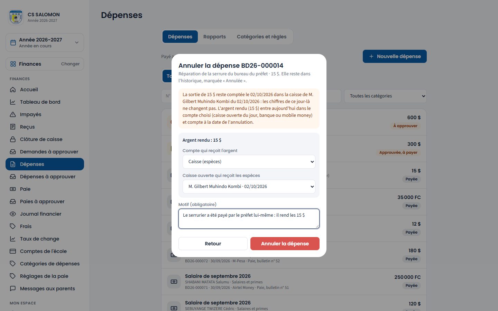Image resolution: width=498 pixels, height=311 pixels.
Task: Click the Clôture de caisse lock icon
Action: (13, 139)
